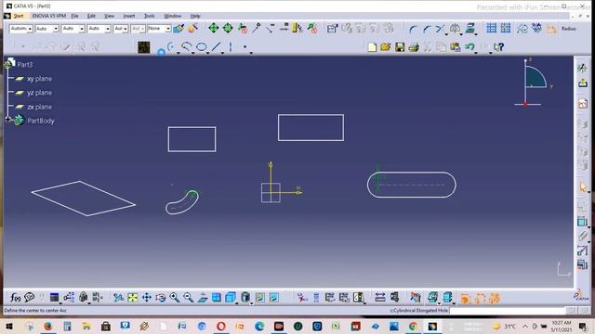Select the Ellipse sketch tool
Image resolution: width=595 pixels, height=334 pixels.
[x=202, y=47]
